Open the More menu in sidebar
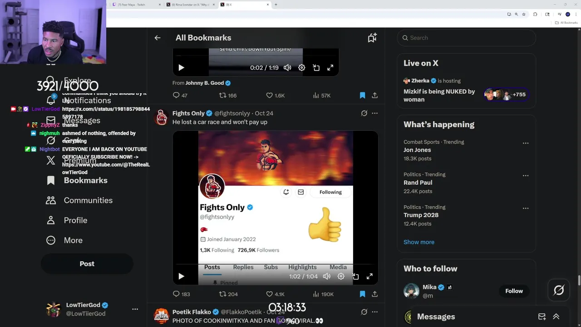The width and height of the screenshot is (581, 327). 64,240
